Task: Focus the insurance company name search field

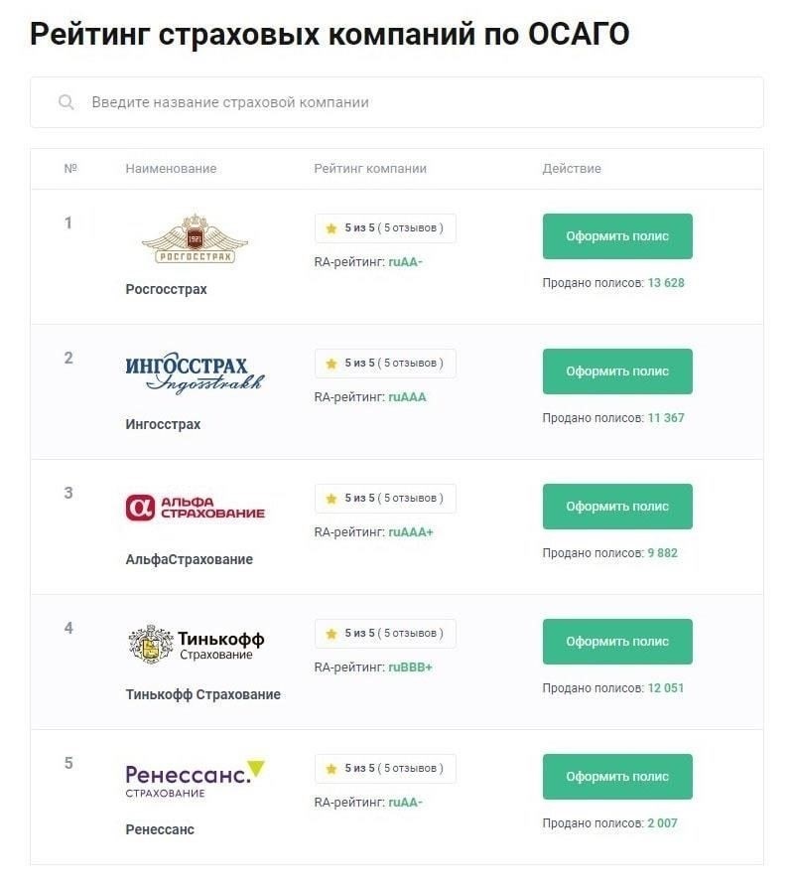Action: click(396, 102)
